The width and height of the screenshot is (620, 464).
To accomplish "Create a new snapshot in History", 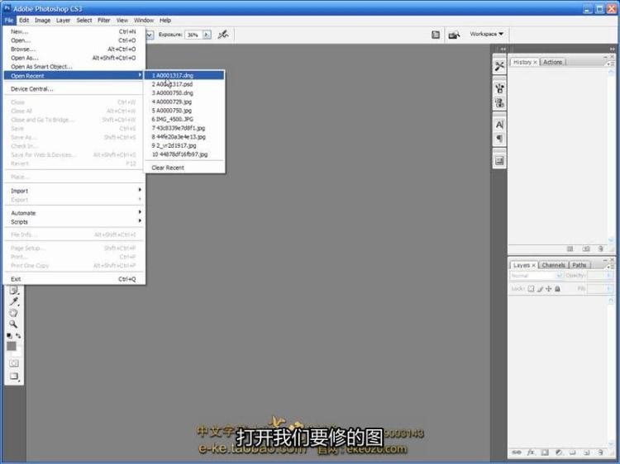I will coord(586,249).
